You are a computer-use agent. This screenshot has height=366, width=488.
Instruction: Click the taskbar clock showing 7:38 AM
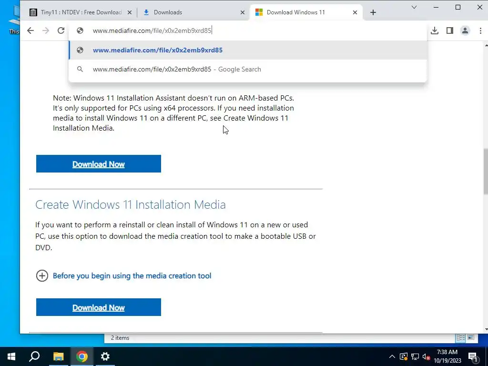point(447,356)
